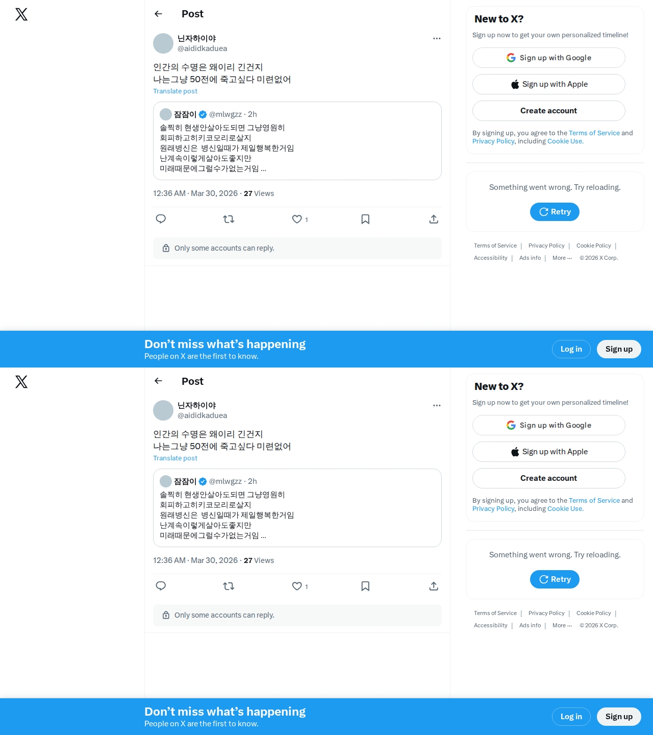Screen dimensions: 653x735
Task: Open Ads info in the lower footer links
Action: (530, 625)
